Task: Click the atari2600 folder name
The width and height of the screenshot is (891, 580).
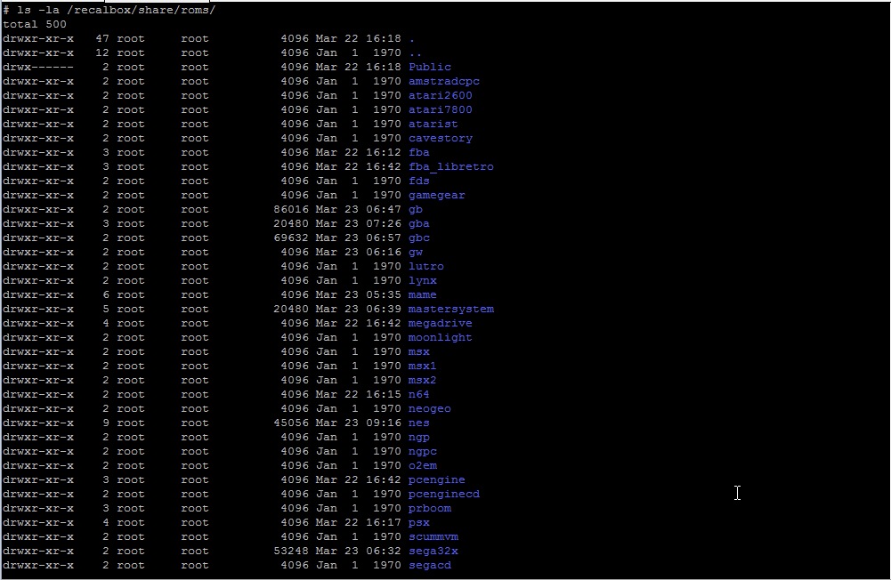Action: [441, 95]
